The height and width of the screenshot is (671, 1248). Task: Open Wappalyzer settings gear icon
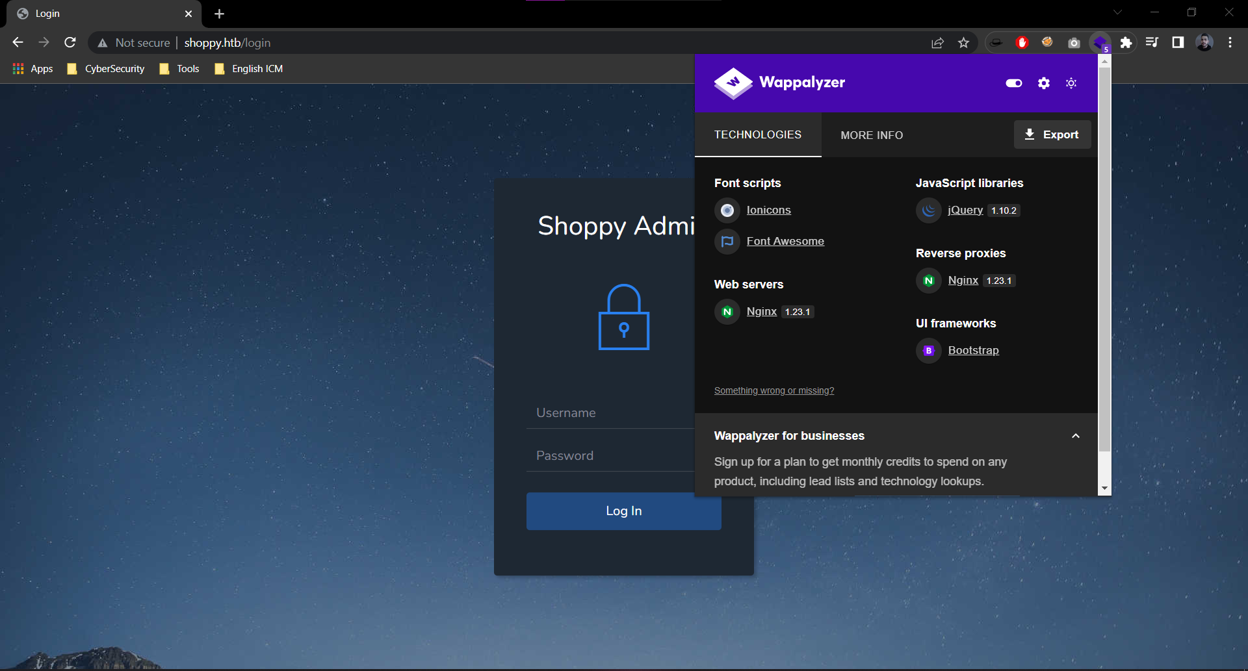[1043, 83]
